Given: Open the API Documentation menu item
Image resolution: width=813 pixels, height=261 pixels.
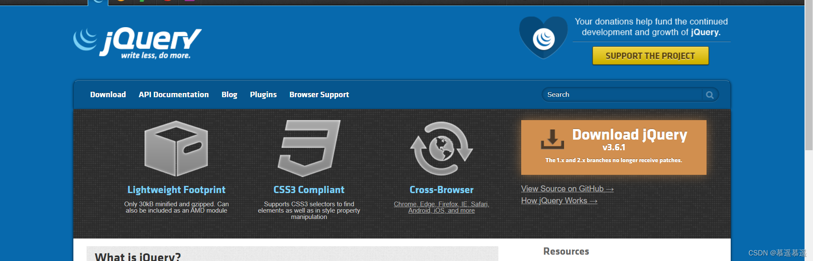Looking at the screenshot, I should [x=173, y=95].
